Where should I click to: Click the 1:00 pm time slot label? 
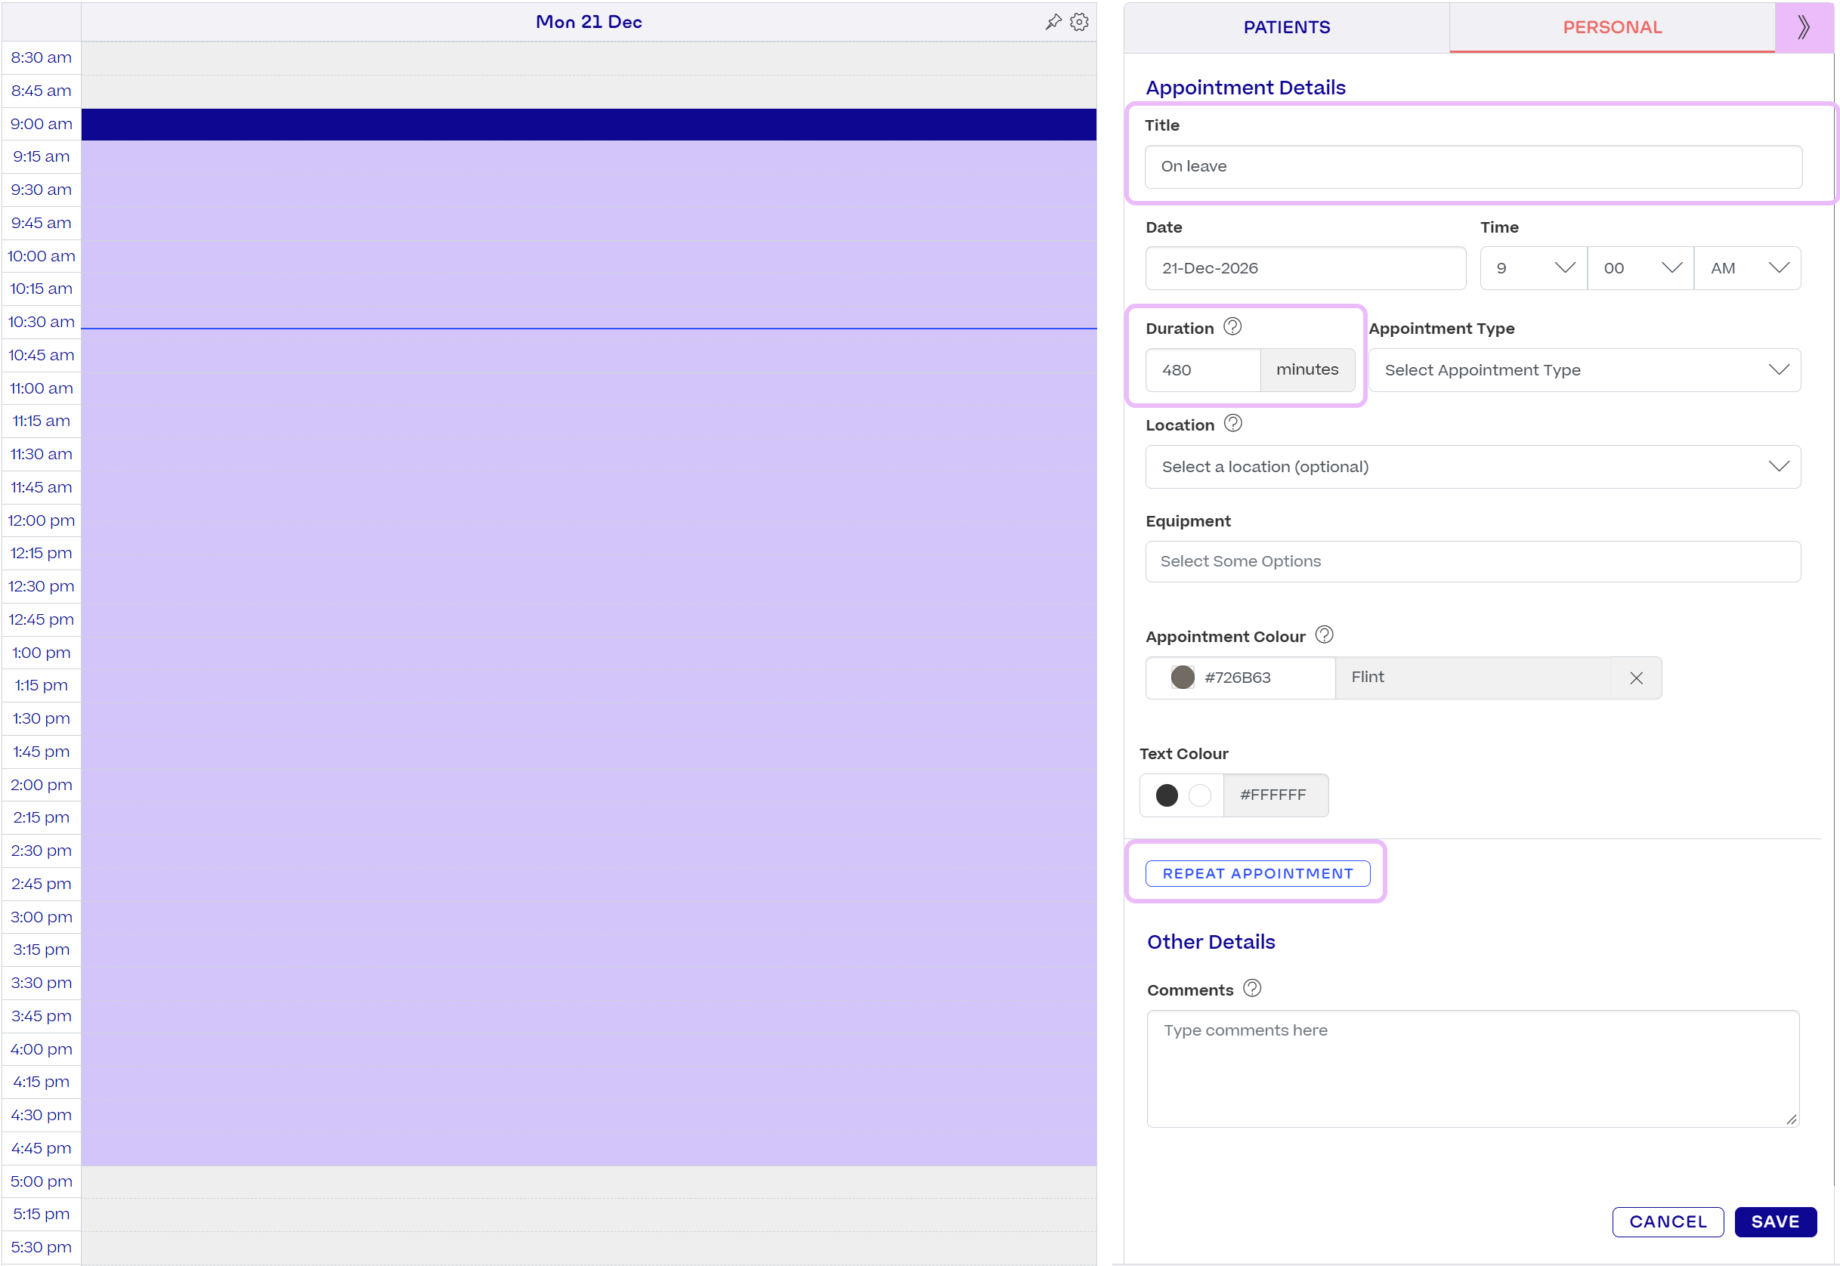pyautogui.click(x=42, y=653)
